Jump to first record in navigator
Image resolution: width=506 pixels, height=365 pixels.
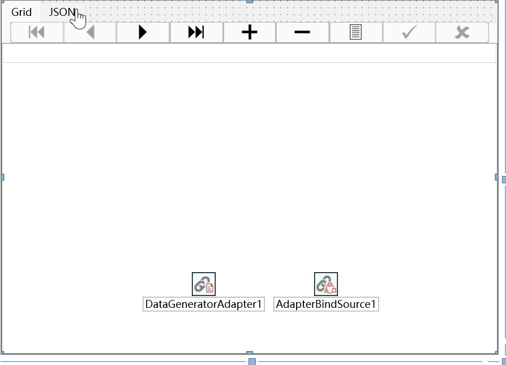[37, 32]
